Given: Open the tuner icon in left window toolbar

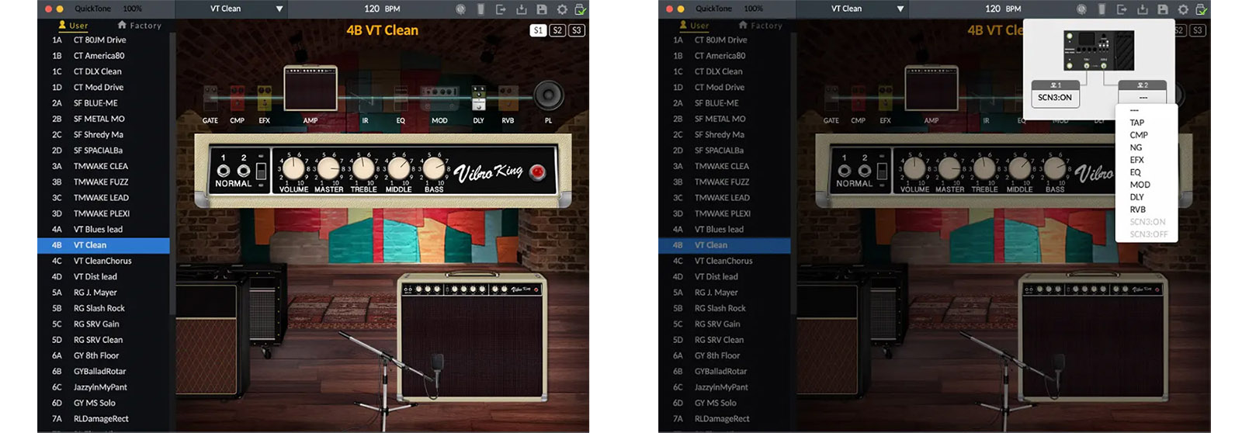Looking at the screenshot, I should (x=460, y=9).
